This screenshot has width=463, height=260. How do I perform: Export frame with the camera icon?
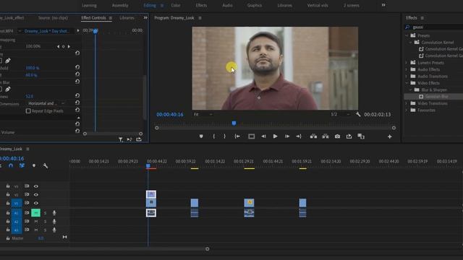[x=337, y=136]
